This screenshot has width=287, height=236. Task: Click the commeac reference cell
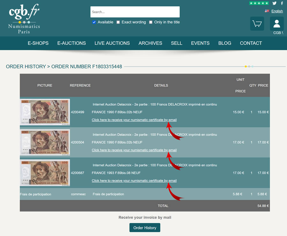[78, 194]
